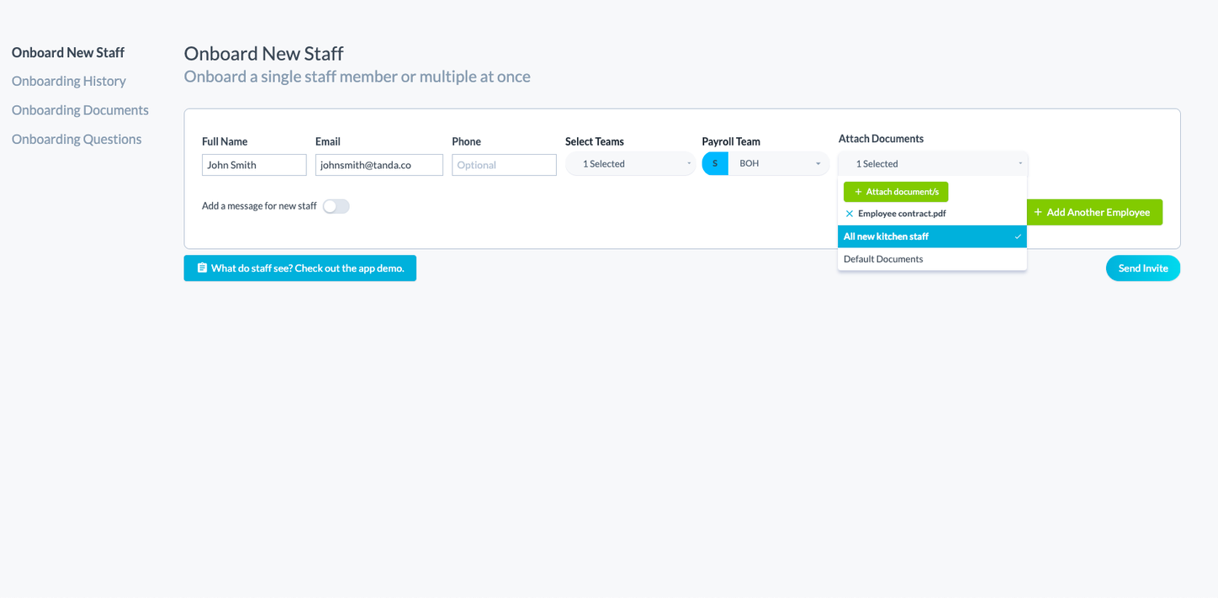The width and height of the screenshot is (1218, 598).
Task: Remove Employee contract.pdf with the X icon
Action: [x=850, y=214]
